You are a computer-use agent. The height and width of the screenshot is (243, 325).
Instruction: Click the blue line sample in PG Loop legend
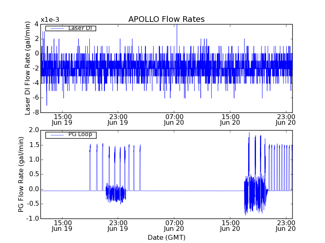click(x=56, y=135)
